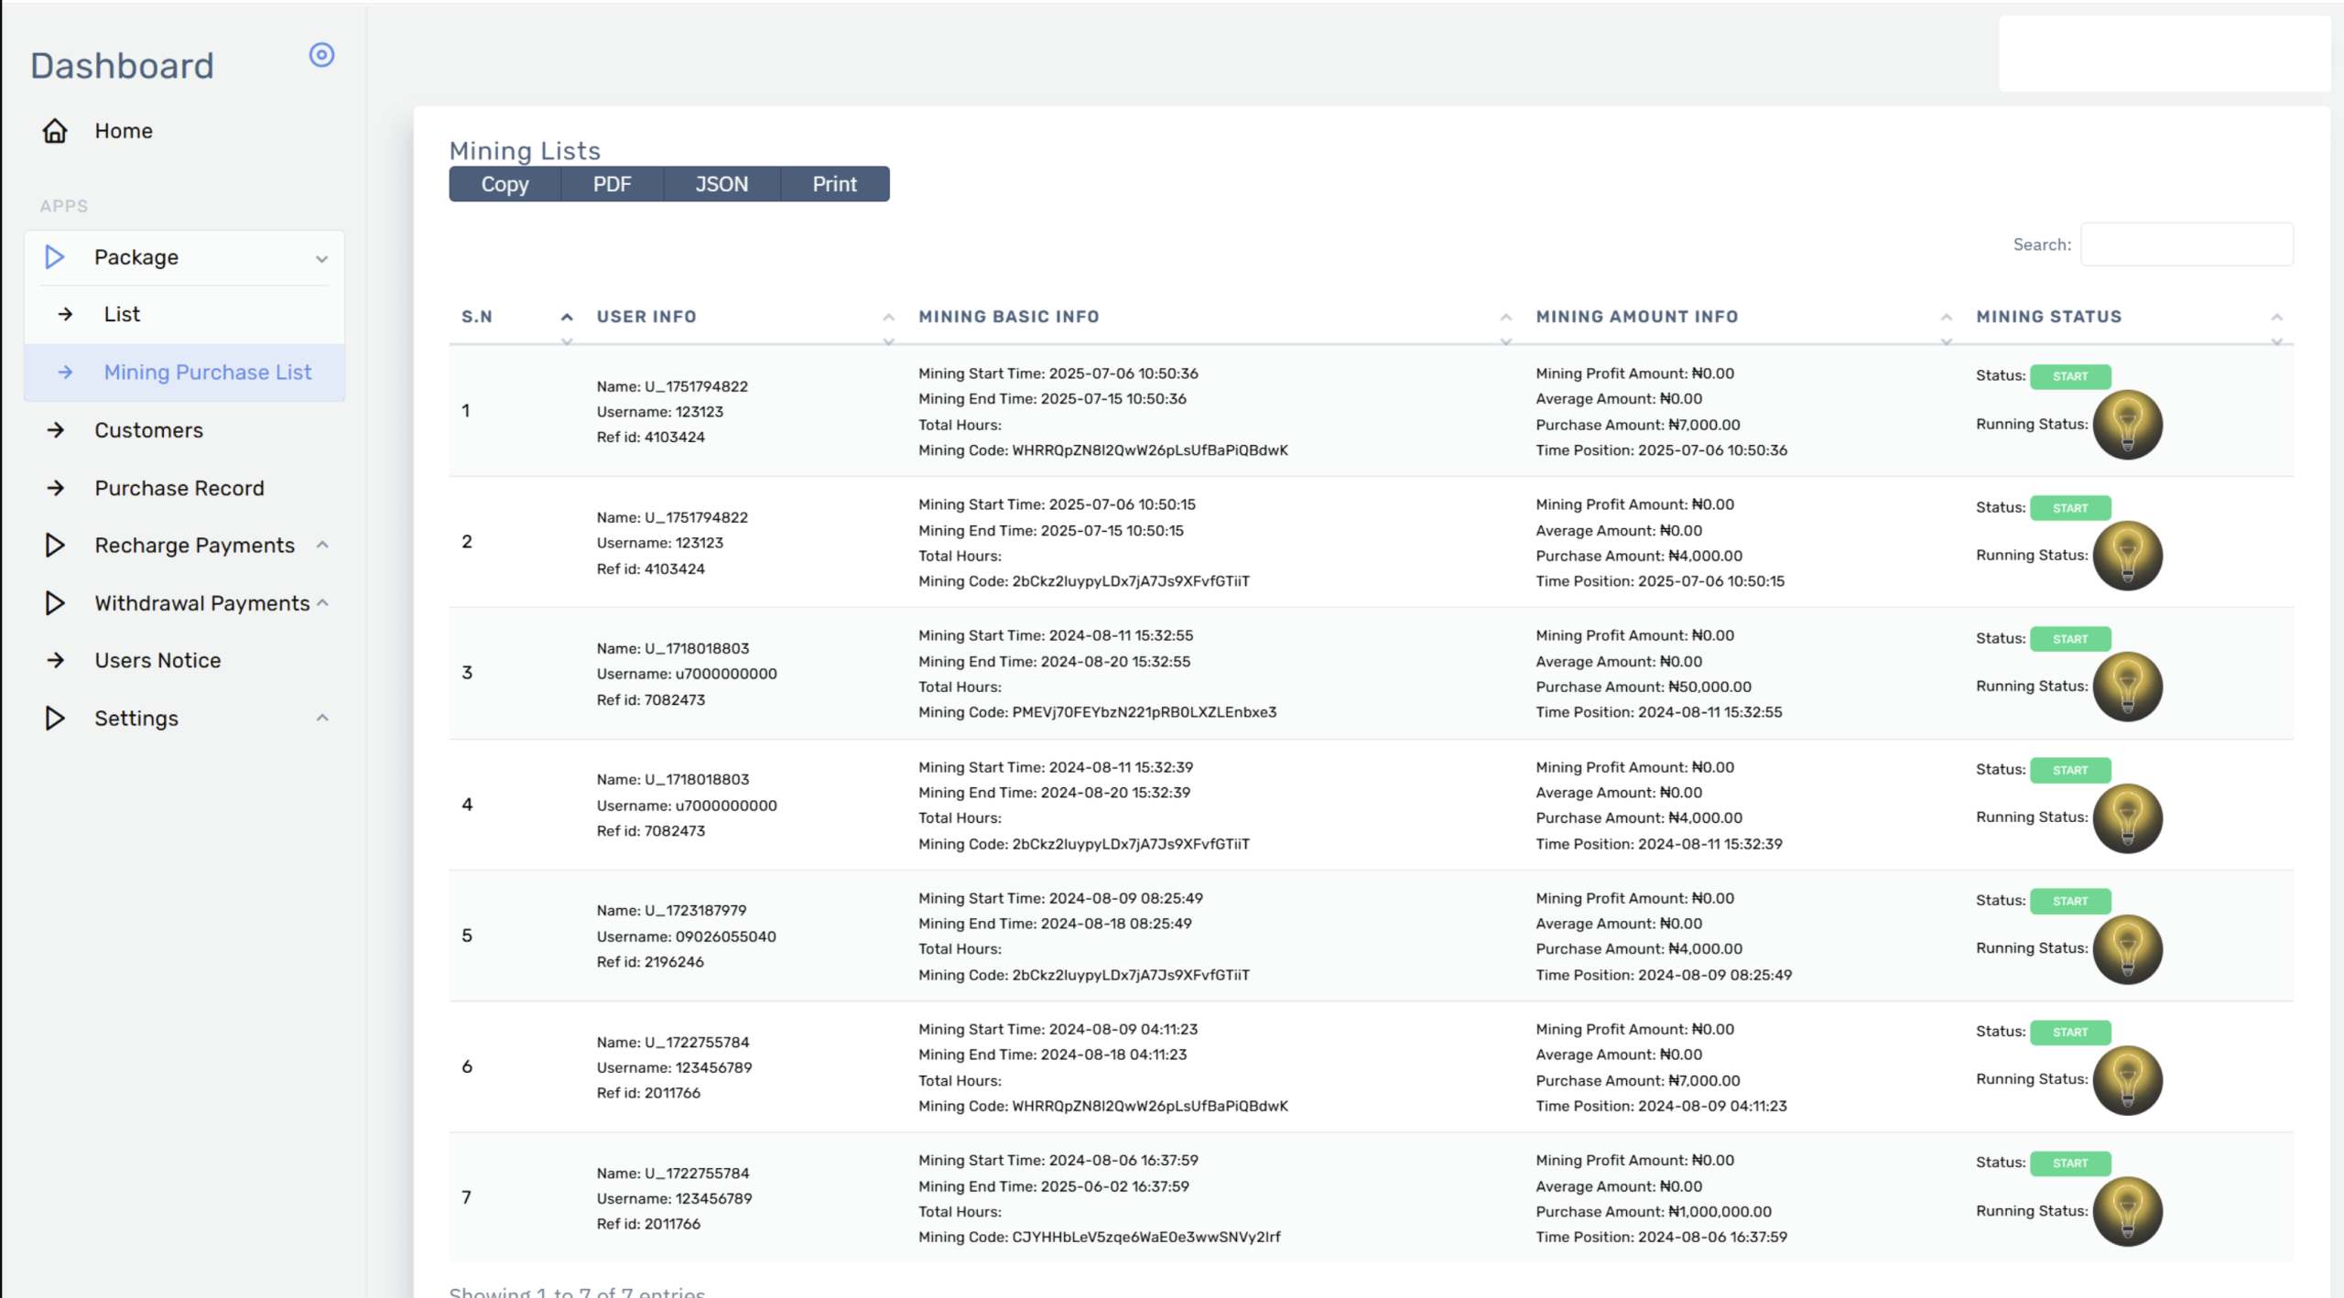The width and height of the screenshot is (2344, 1298).
Task: Export table using PDF button
Action: coord(612,184)
